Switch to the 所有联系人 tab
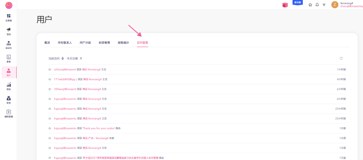The image size is (363, 160). tap(65, 43)
